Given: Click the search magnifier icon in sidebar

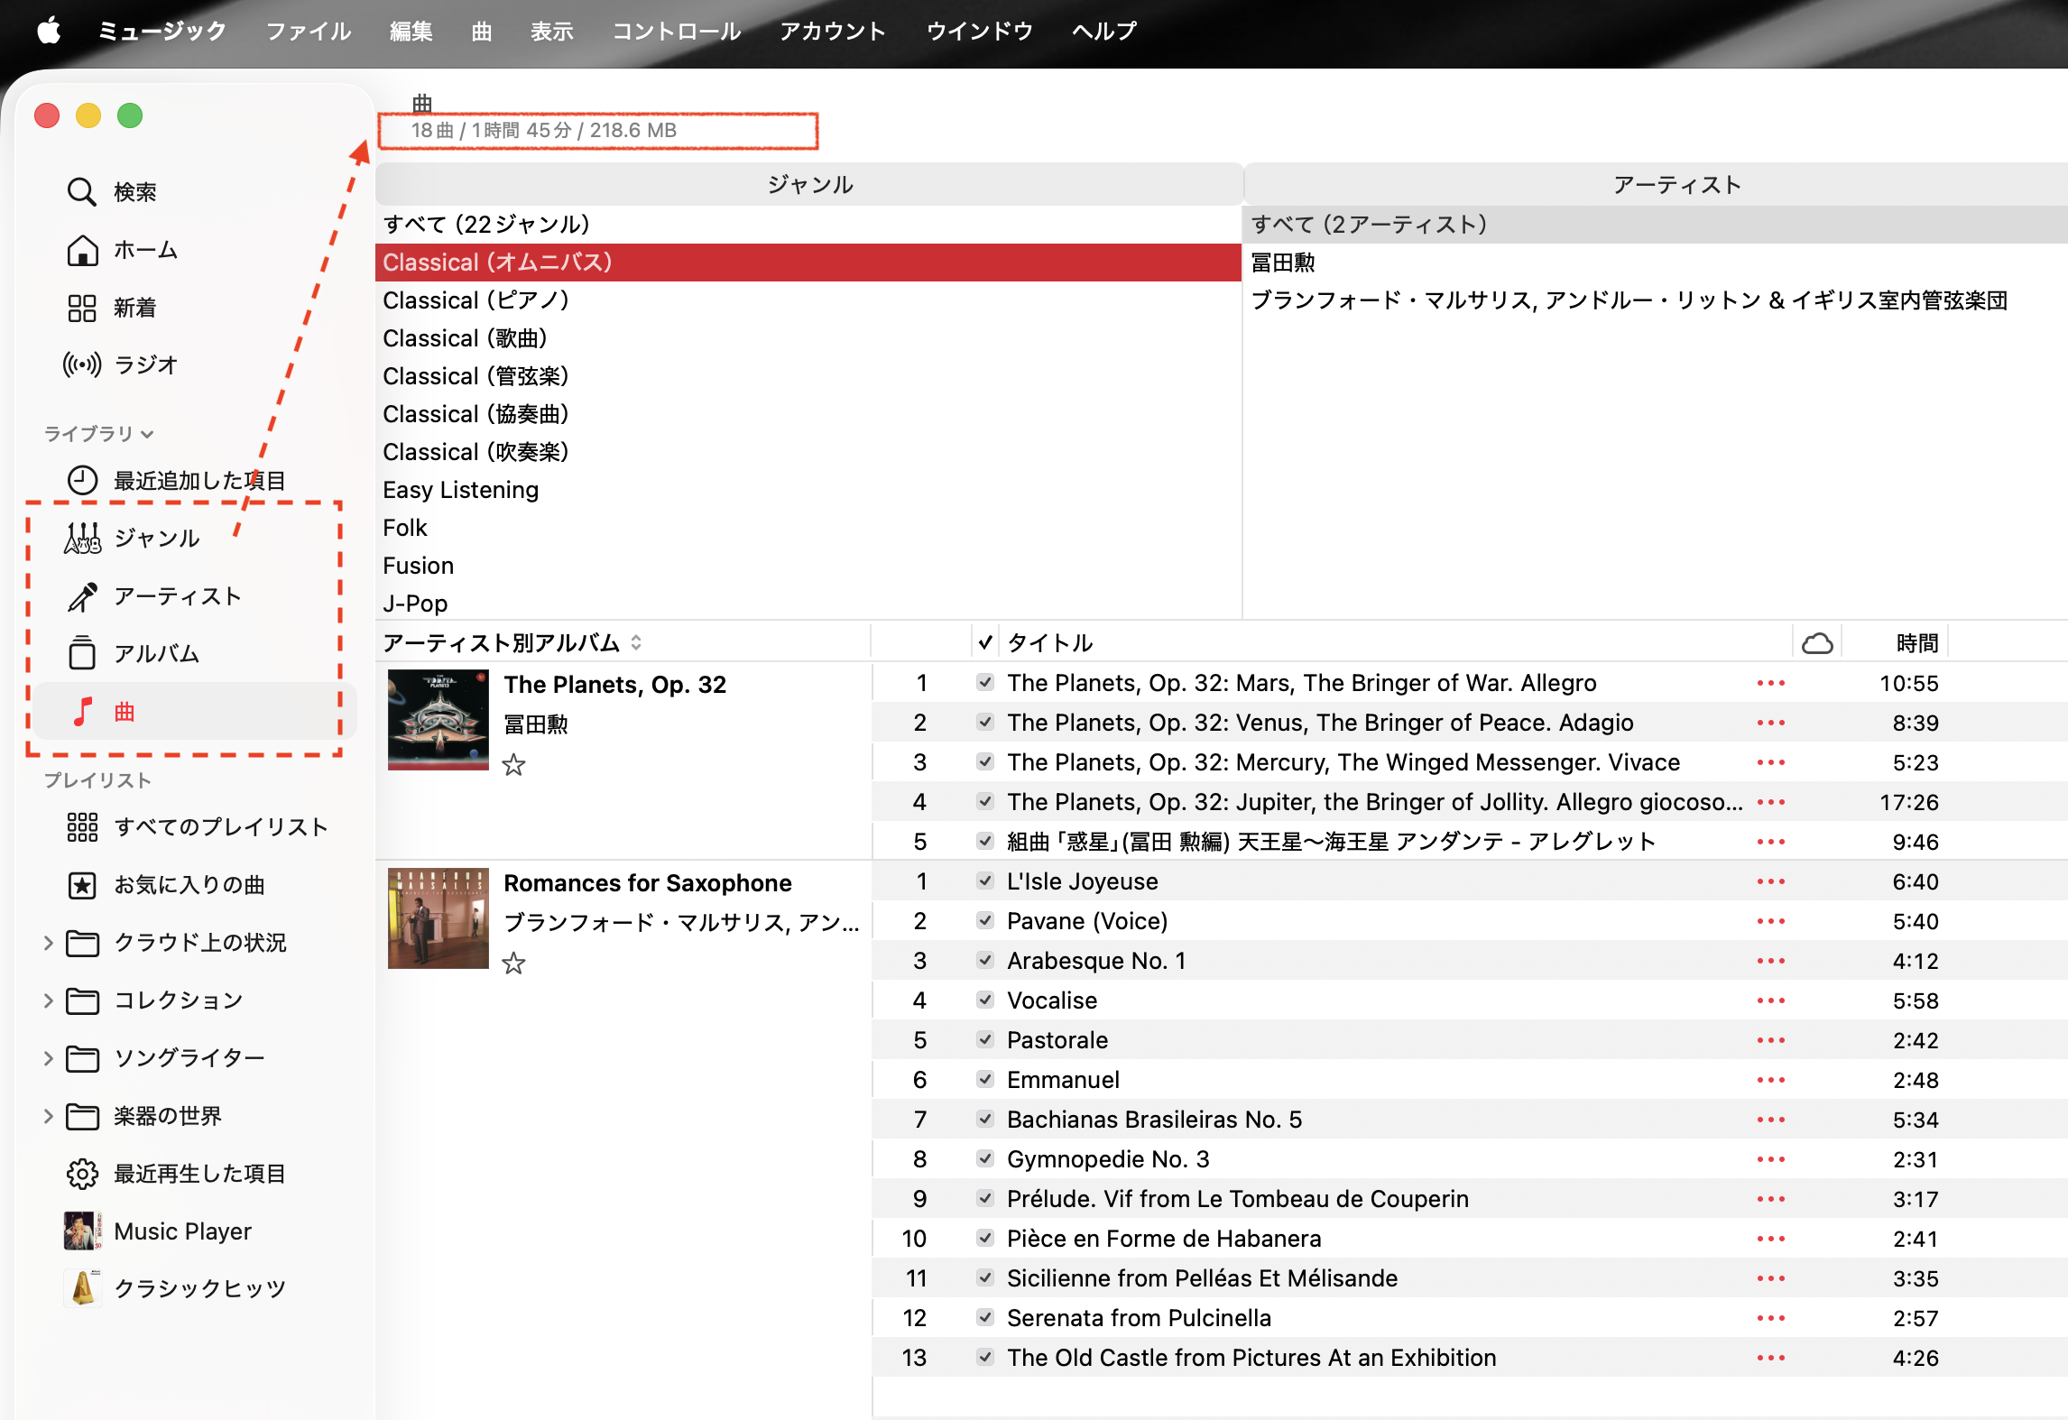Looking at the screenshot, I should 81,191.
